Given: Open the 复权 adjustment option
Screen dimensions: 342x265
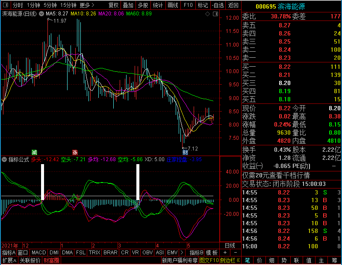Looking at the screenshot, I should [x=113, y=5].
